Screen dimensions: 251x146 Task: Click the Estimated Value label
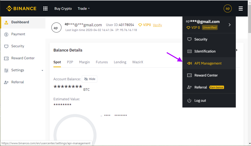point(67,99)
